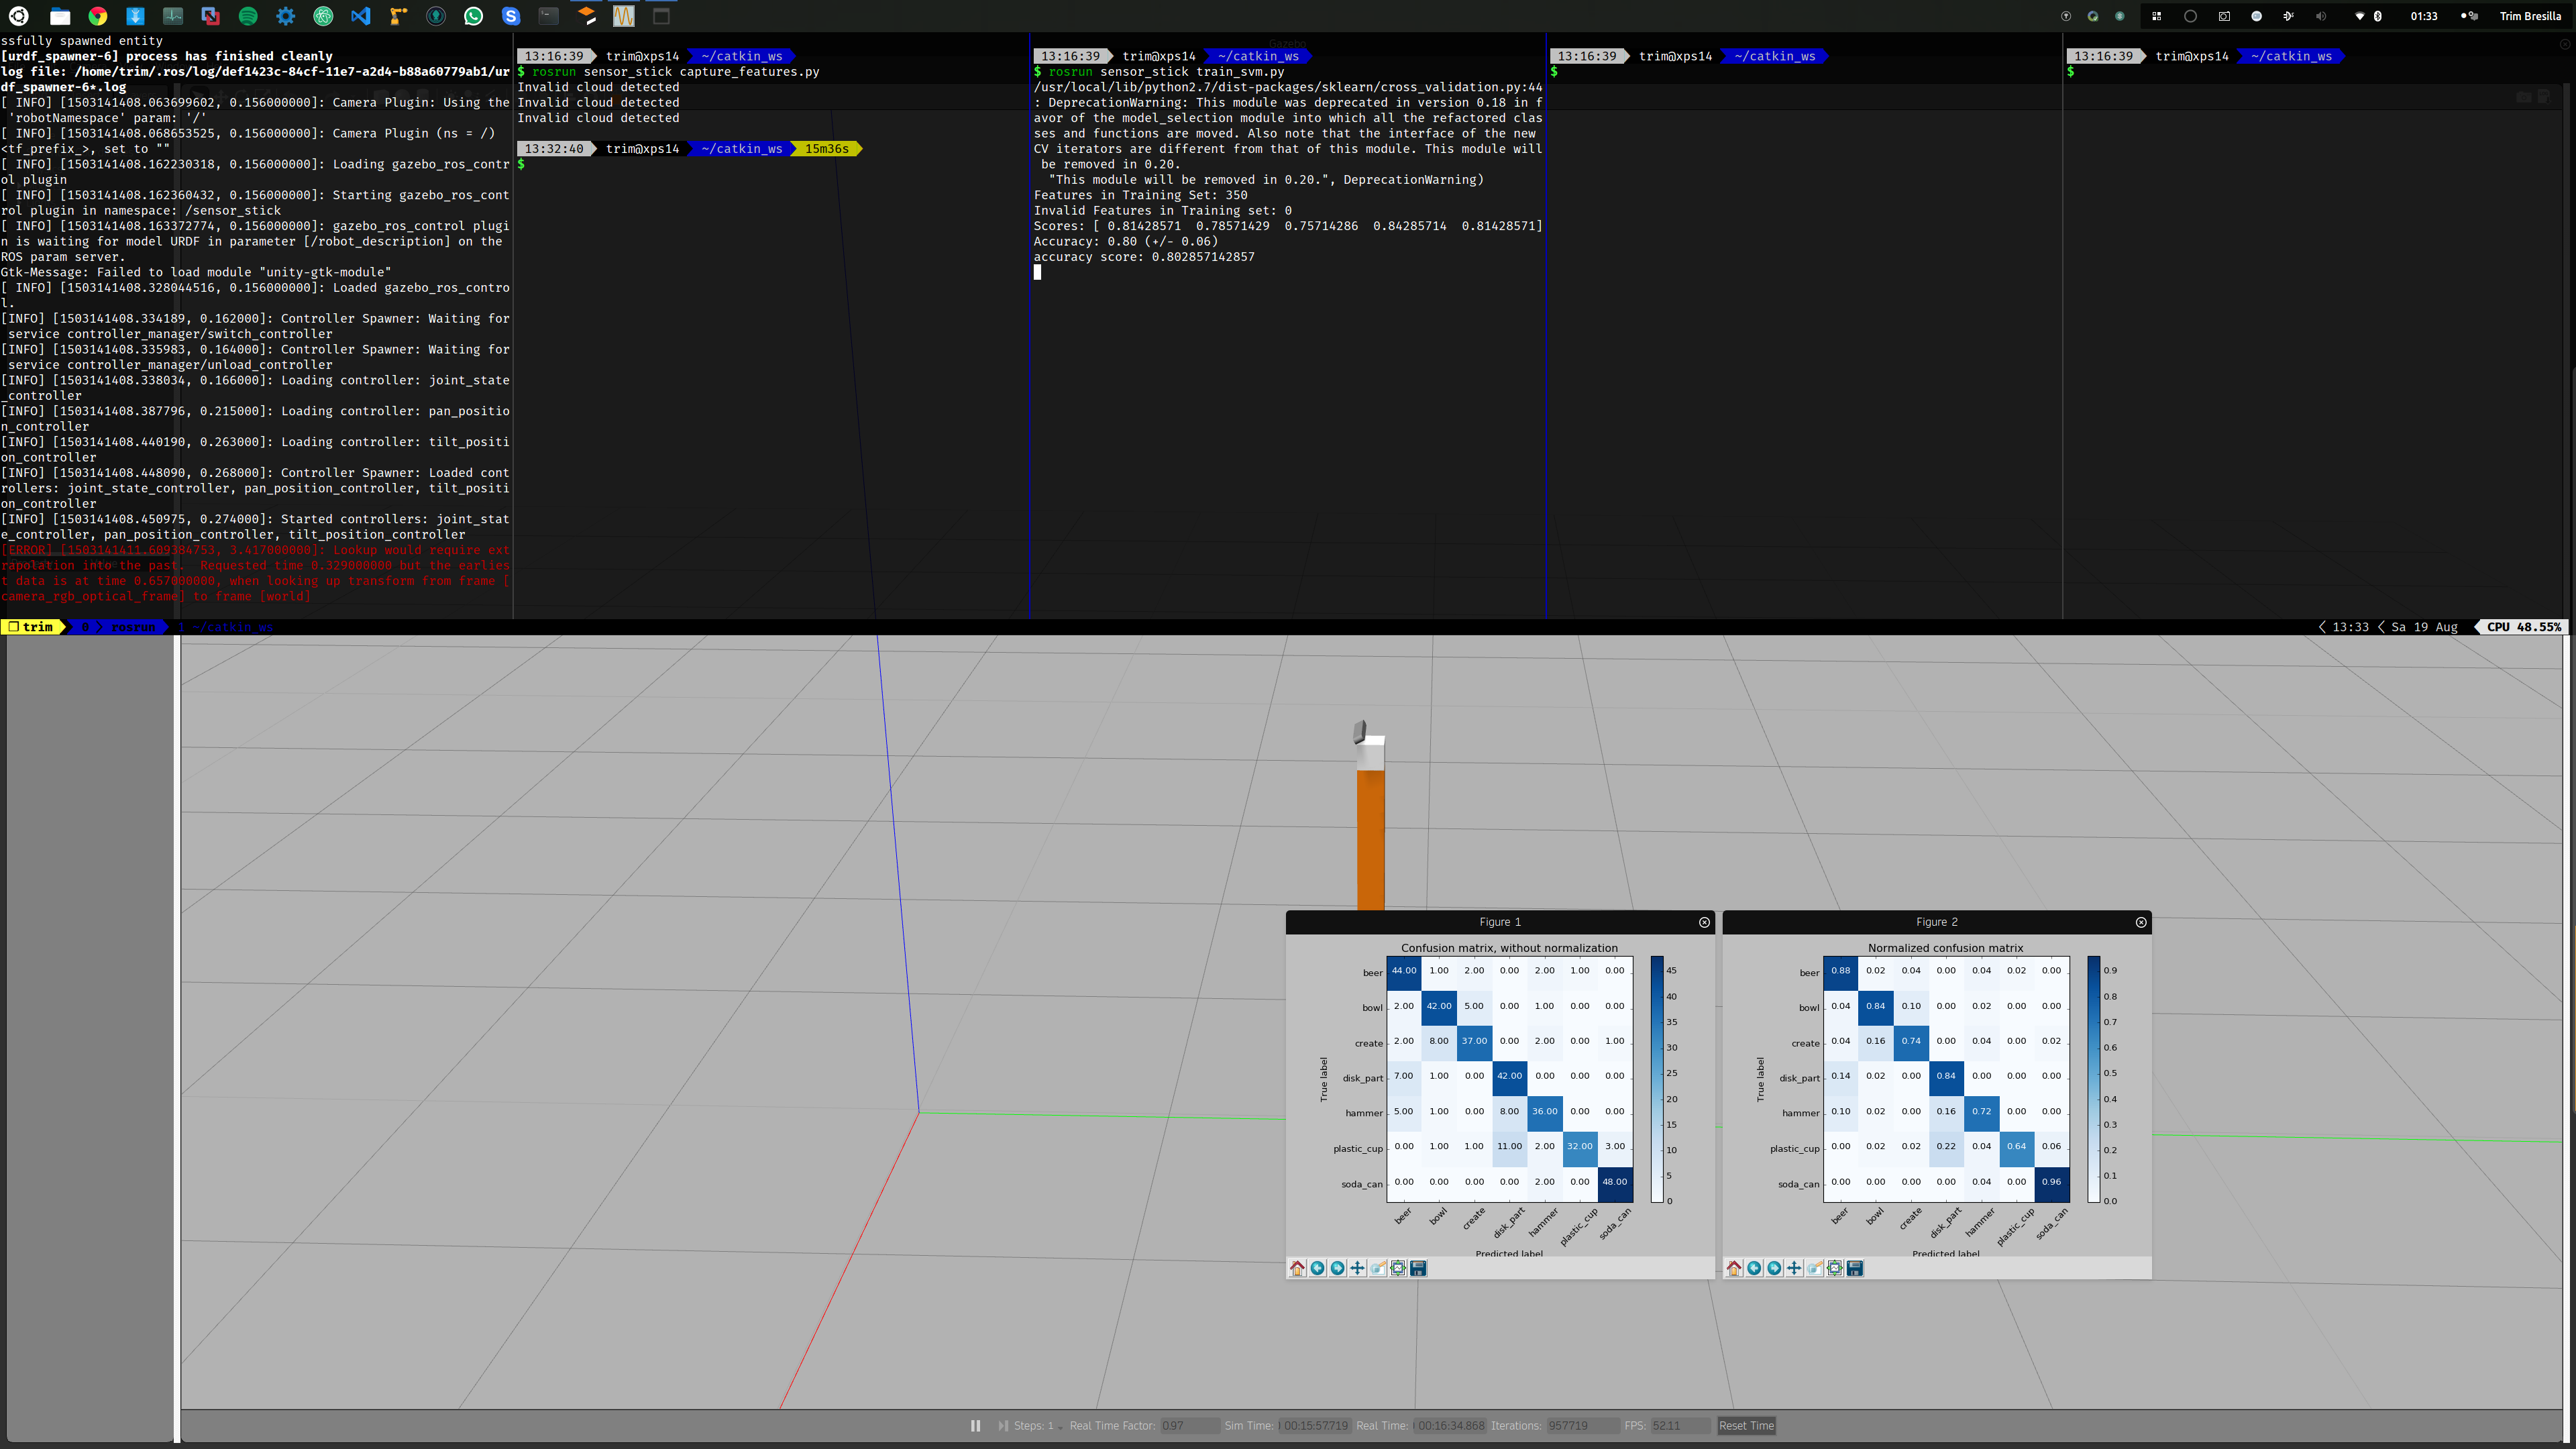Select the Pan tool in Figure 1
This screenshot has height=1449, width=2576.
point(1357,1268)
